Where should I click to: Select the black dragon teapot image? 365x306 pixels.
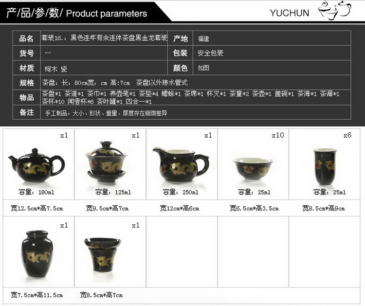click(x=36, y=165)
